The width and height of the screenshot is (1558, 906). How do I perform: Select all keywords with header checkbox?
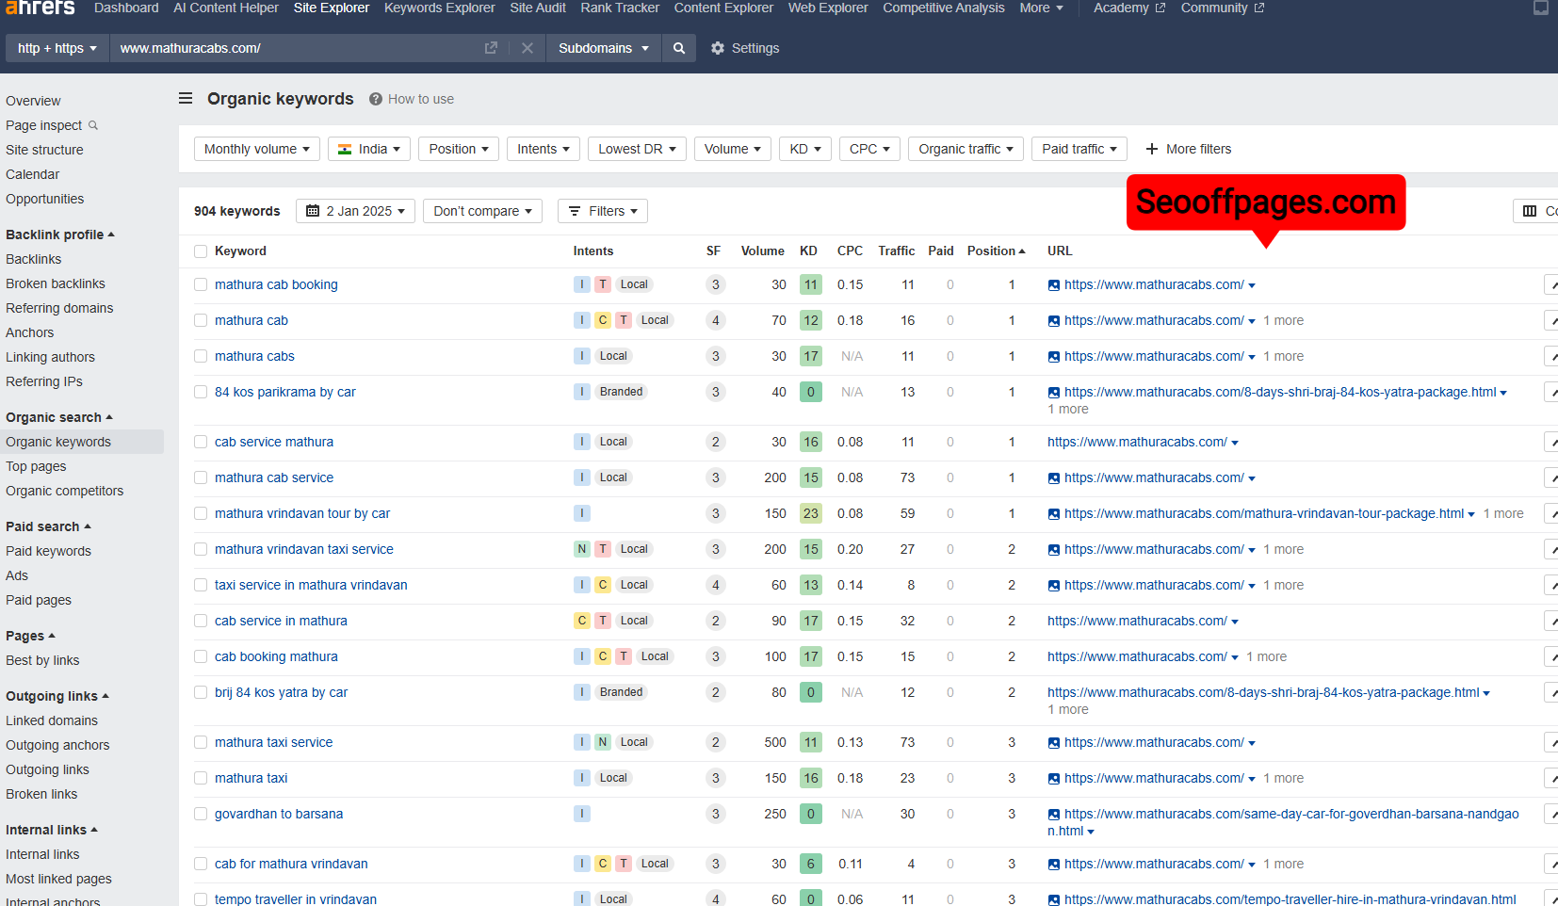[x=201, y=251]
